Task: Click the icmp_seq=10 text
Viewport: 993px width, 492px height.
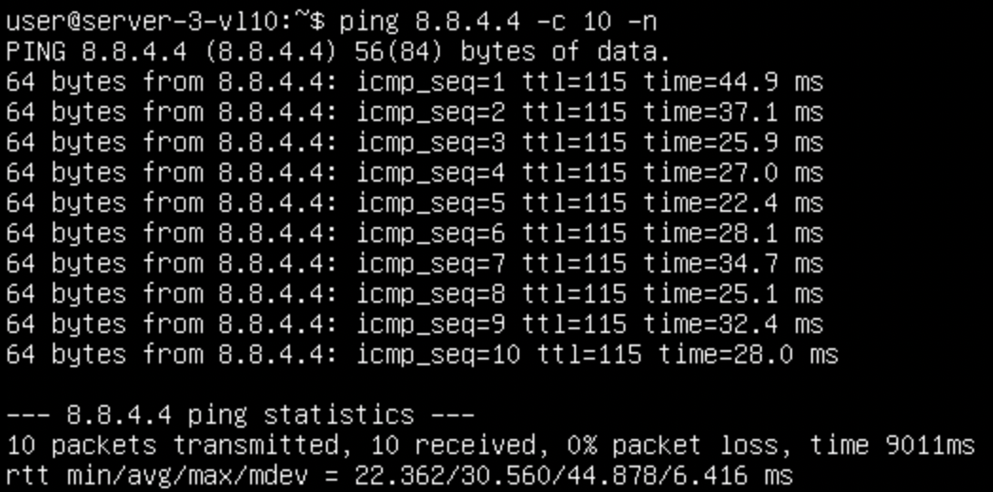Action: [439, 356]
